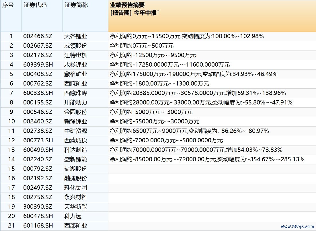Select stock code 601168.SH

click(x=38, y=226)
